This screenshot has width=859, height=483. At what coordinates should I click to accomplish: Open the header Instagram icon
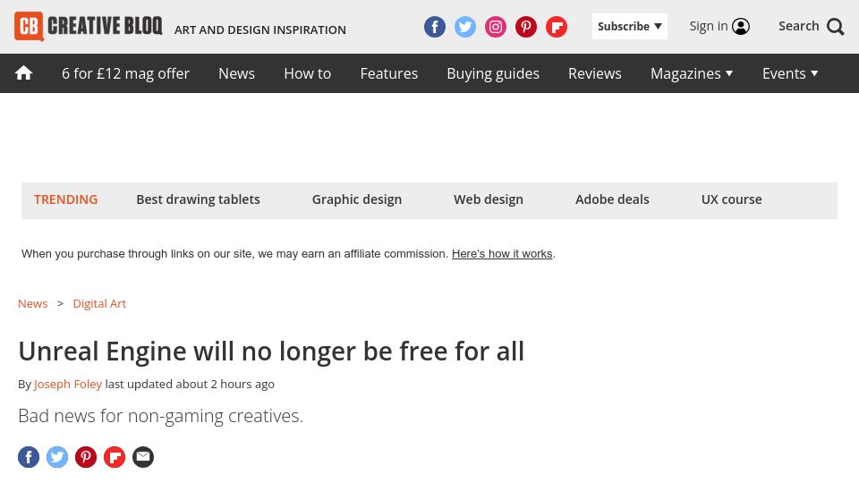(495, 27)
